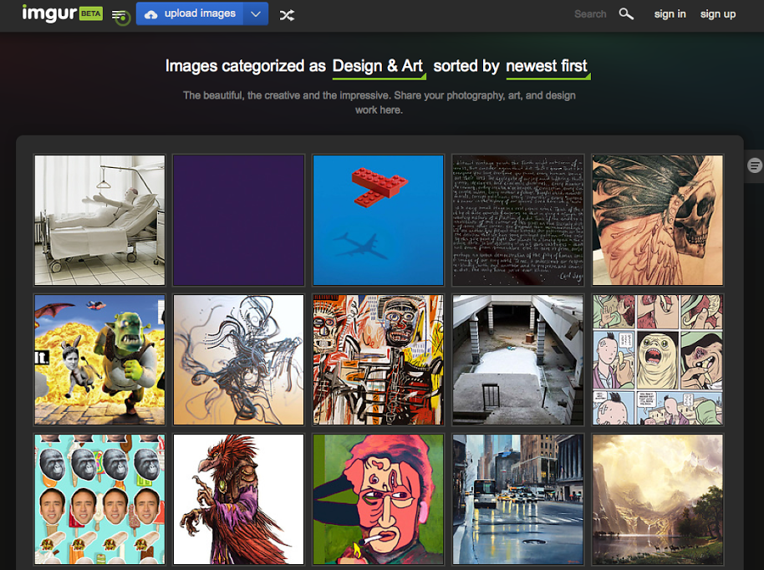Open the Design & Art category dropdown
This screenshot has width=764, height=570.
(378, 67)
